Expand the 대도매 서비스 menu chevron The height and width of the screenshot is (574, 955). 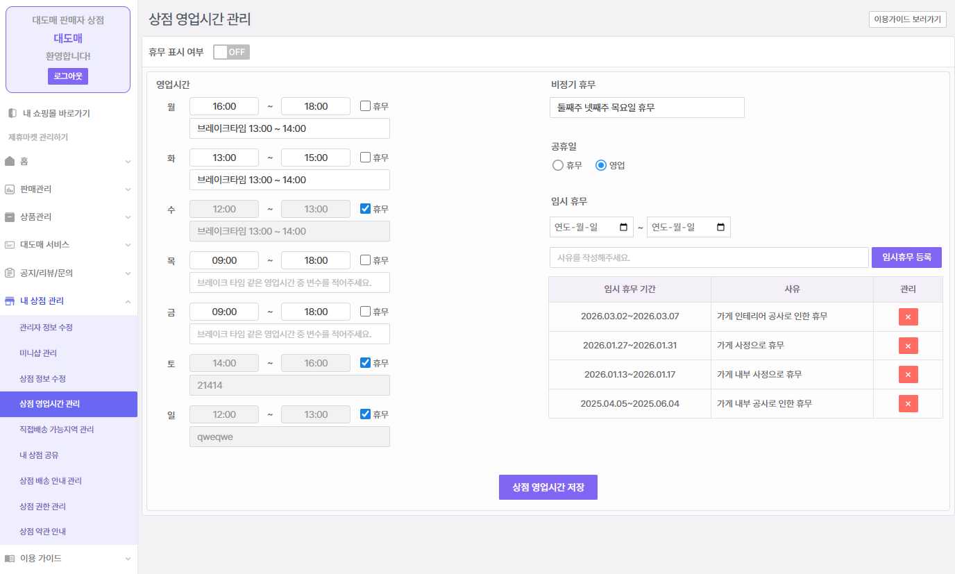point(128,245)
